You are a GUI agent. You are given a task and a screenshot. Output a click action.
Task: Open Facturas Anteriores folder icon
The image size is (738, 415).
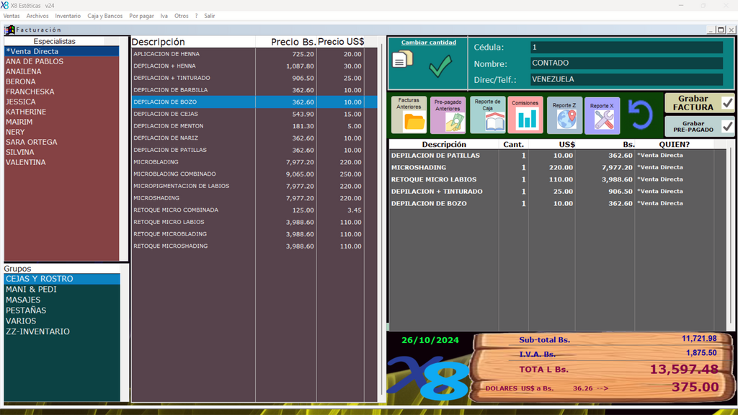coord(409,115)
